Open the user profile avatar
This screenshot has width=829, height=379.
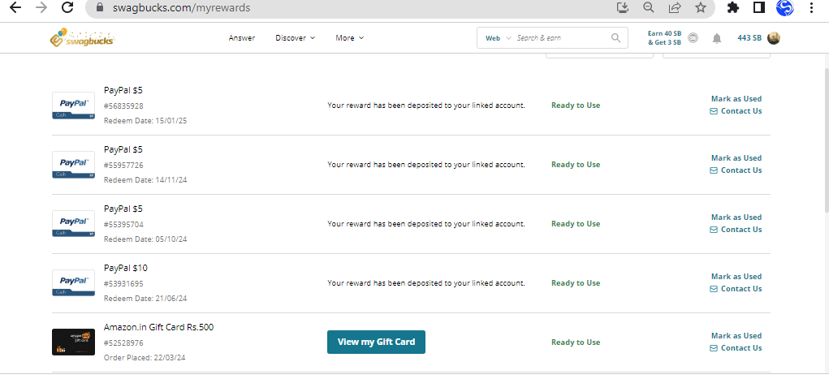[773, 38]
